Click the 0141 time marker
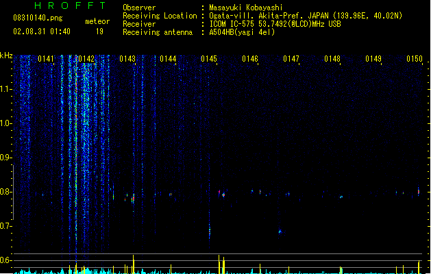Viewport: 431px width, 274px height. pos(46,59)
